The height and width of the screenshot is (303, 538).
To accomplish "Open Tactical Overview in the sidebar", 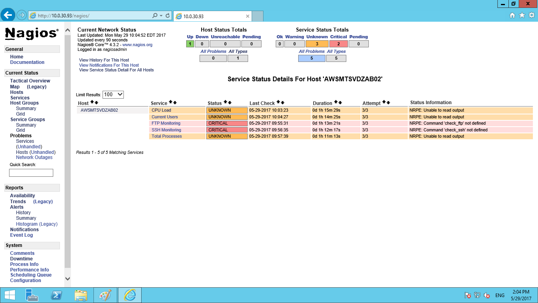I will tap(30, 81).
